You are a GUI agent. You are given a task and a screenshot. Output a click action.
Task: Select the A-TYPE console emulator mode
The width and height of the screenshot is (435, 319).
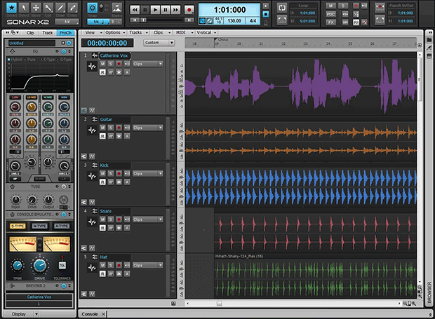click(62, 226)
